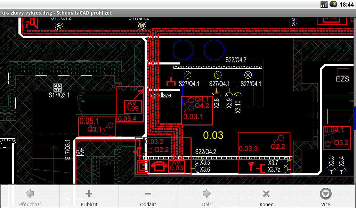
Task: Tap the speaker symbol at top left
Action: [32, 23]
